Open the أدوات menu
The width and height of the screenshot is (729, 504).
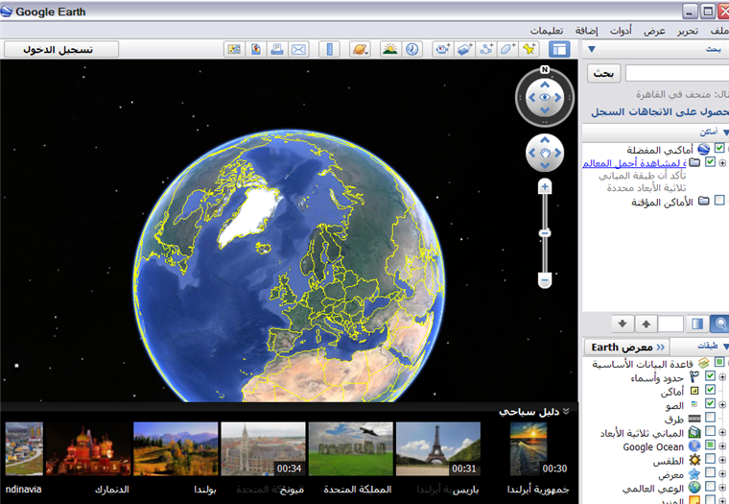[x=622, y=30]
